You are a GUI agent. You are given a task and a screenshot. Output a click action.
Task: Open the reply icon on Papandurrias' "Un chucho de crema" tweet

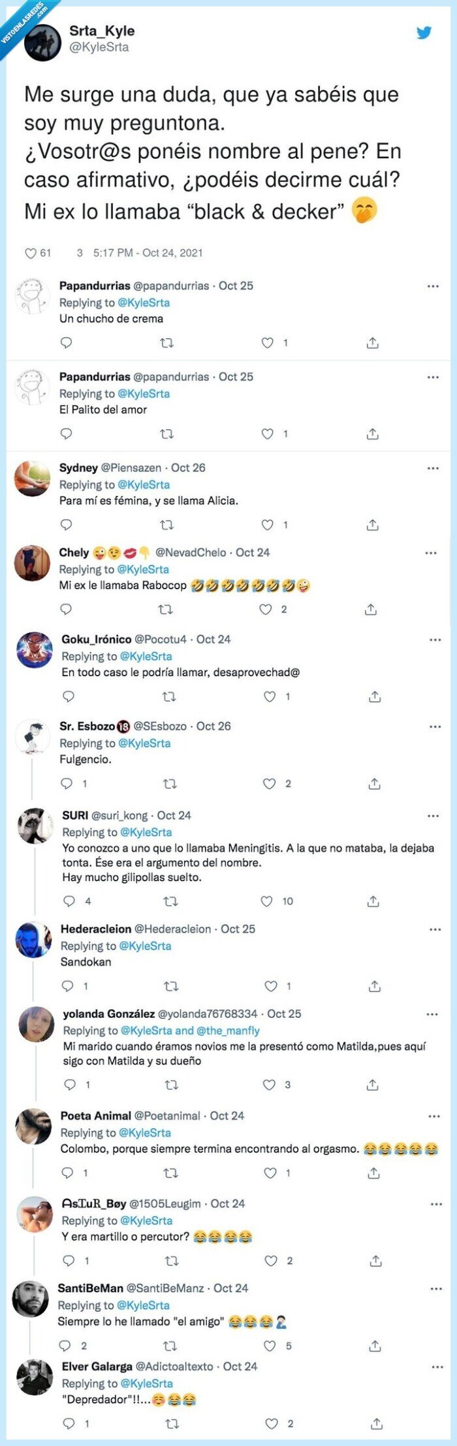pos(64,341)
